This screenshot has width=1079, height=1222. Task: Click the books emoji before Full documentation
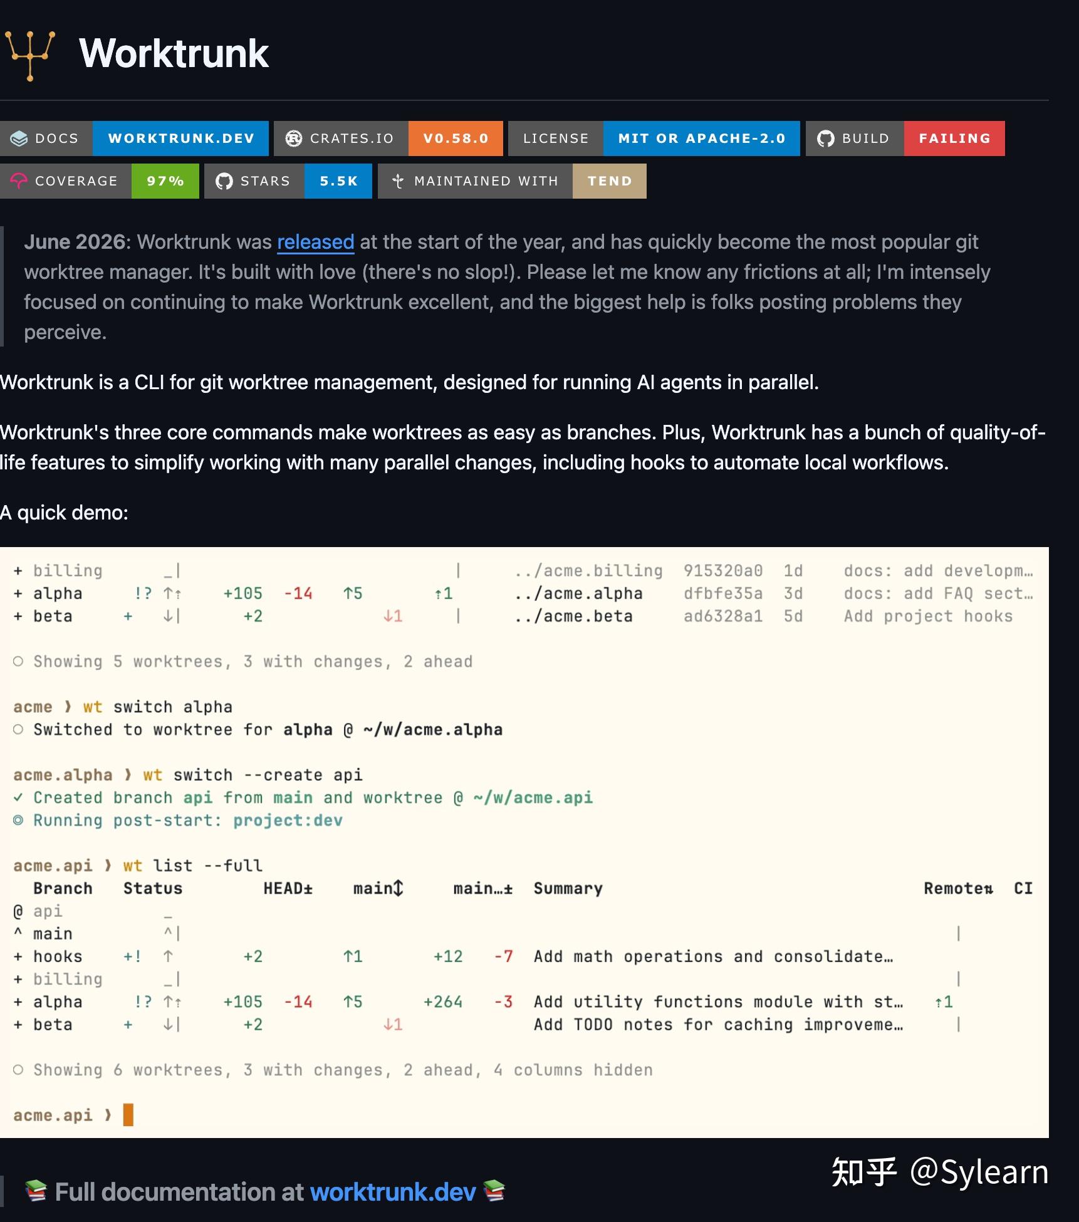pos(36,1191)
